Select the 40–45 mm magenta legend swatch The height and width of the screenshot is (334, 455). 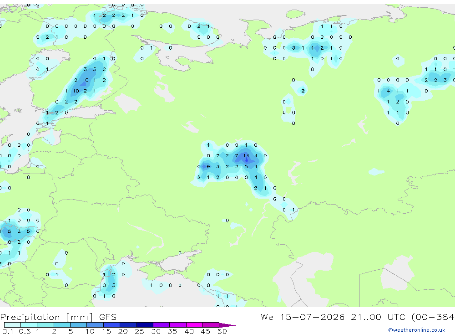pyautogui.click(x=194, y=325)
